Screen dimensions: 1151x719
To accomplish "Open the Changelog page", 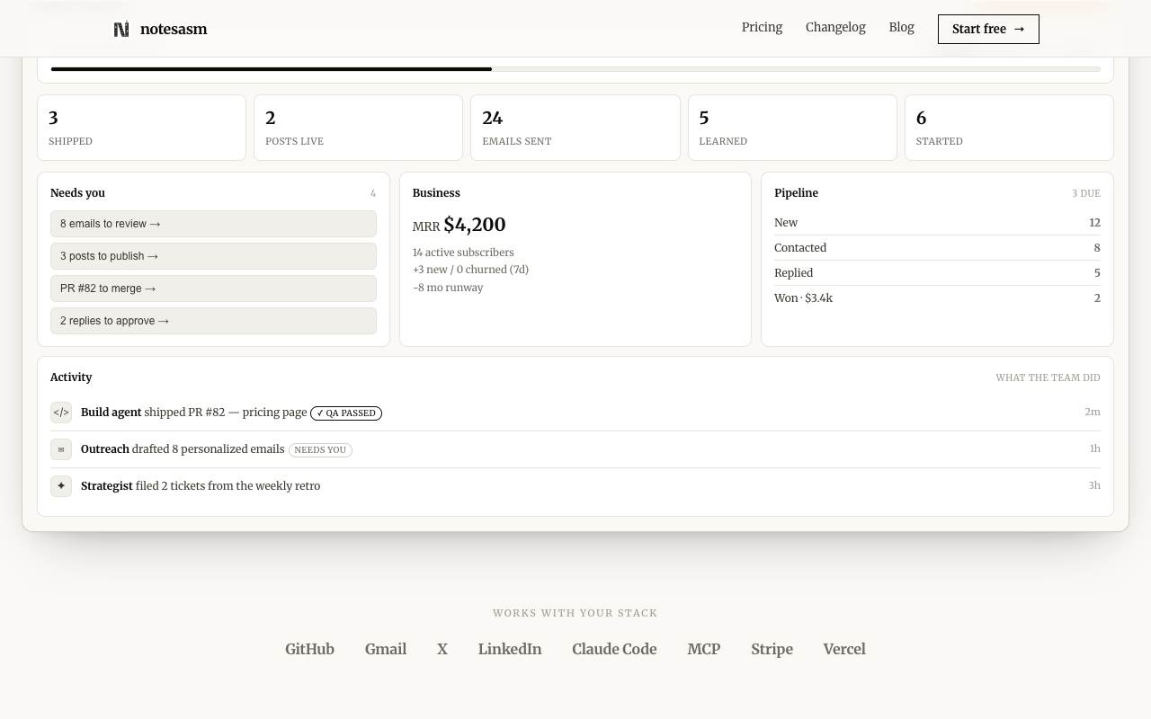I will 835,27.
